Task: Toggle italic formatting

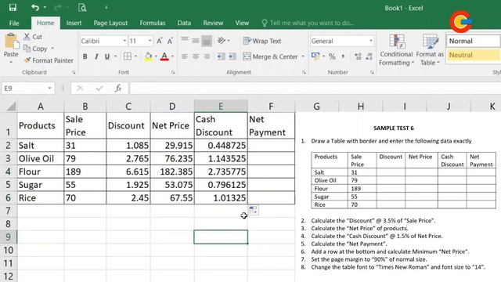Action: [96, 56]
